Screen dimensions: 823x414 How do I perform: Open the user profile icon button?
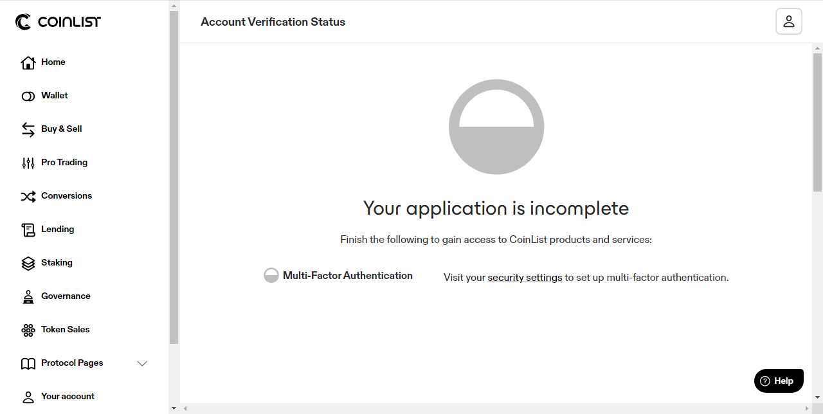(x=789, y=21)
